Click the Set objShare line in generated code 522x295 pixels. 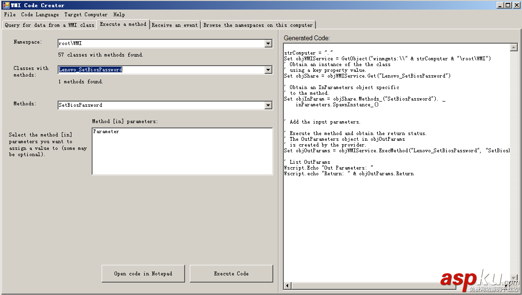367,76
